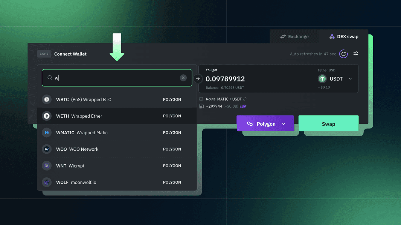The height and width of the screenshot is (225, 401).
Task: Expand the USDT token dropdown chevron
Action: (351, 79)
